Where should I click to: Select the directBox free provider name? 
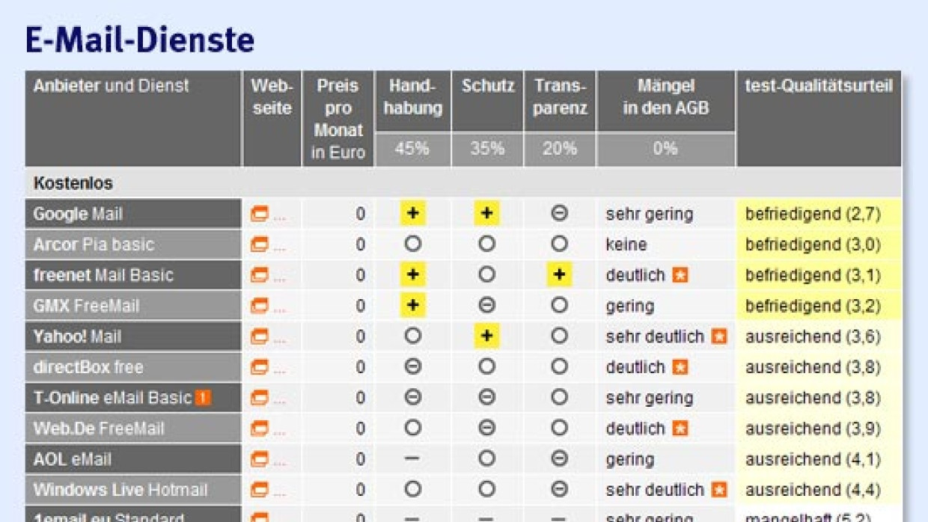88,367
